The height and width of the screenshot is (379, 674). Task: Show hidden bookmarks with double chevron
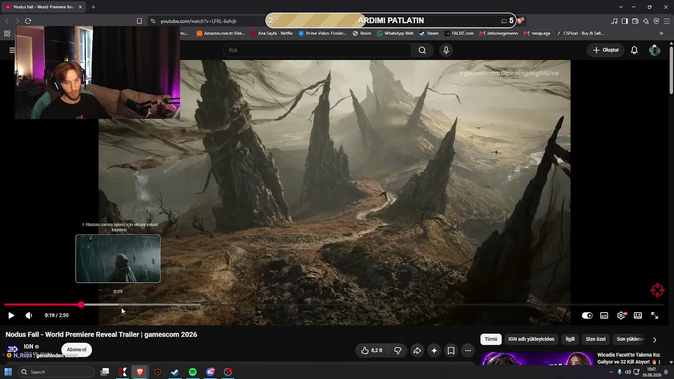(661, 33)
